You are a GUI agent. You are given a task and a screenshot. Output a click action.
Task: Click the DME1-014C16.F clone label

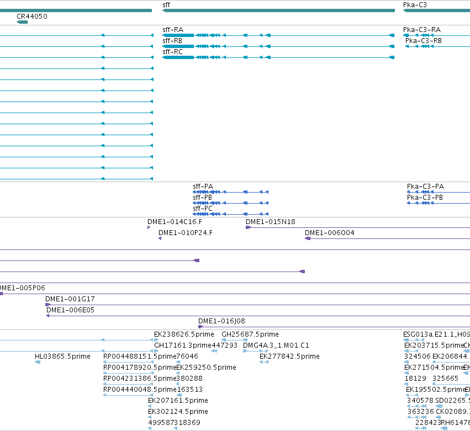(175, 222)
